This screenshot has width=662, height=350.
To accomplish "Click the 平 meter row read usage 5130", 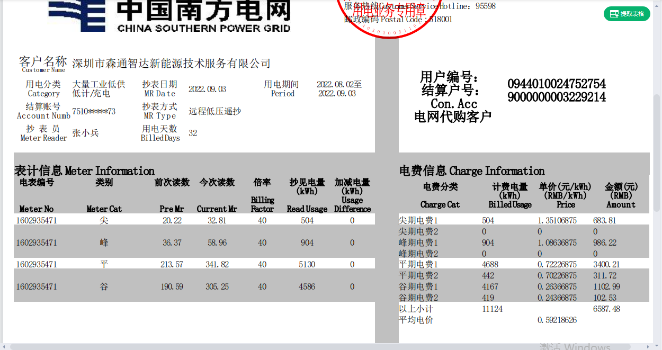I will tap(307, 264).
